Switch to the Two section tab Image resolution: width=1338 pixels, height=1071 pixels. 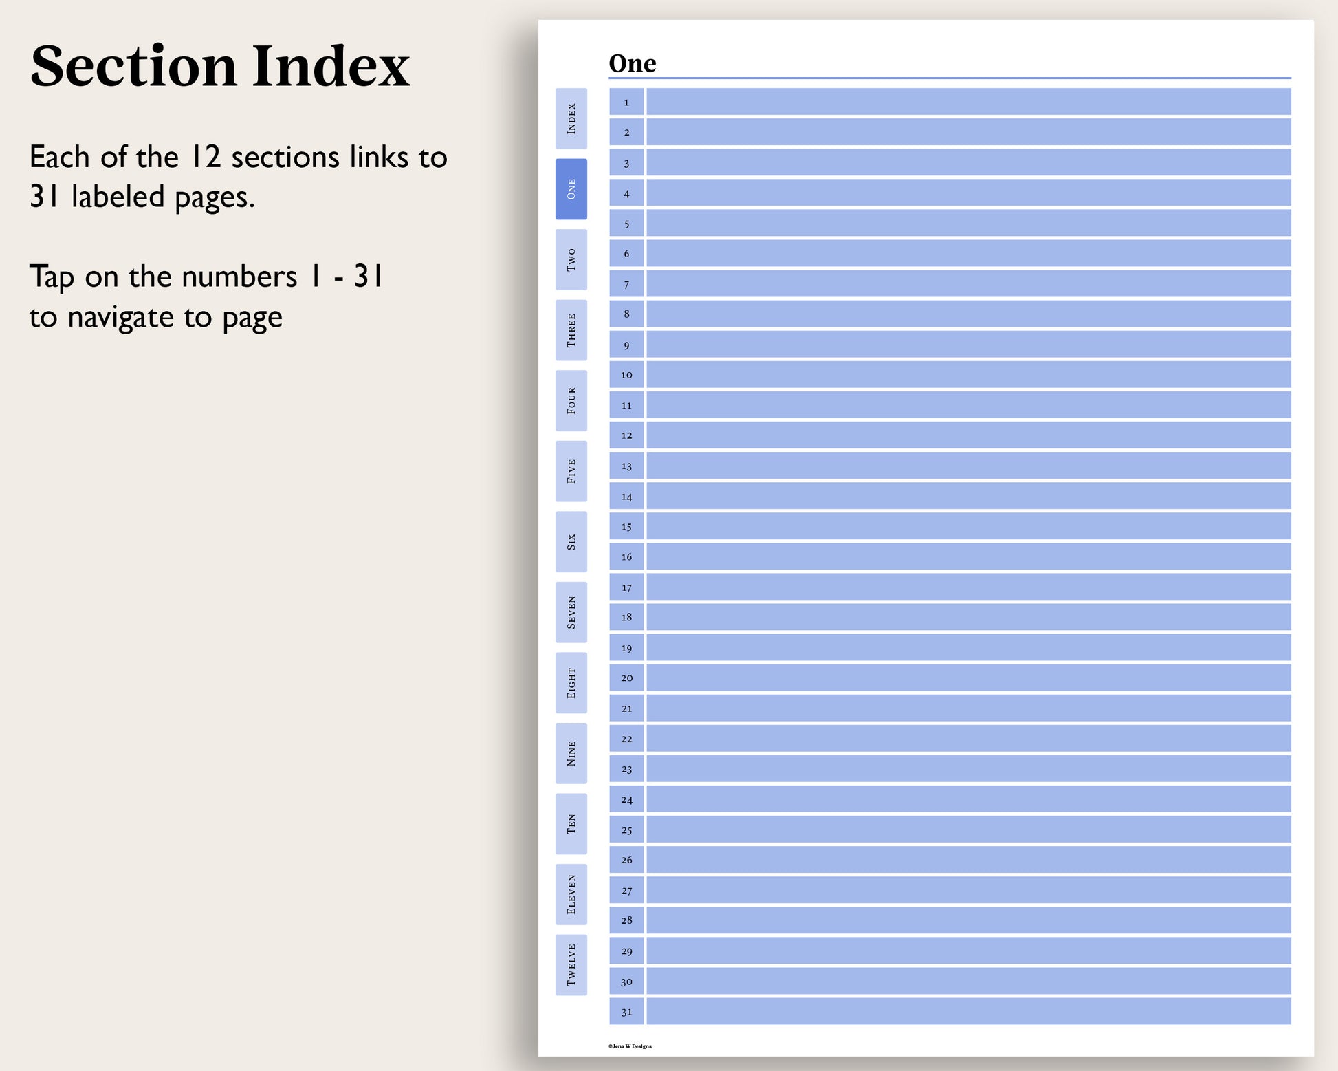pyautogui.click(x=571, y=259)
